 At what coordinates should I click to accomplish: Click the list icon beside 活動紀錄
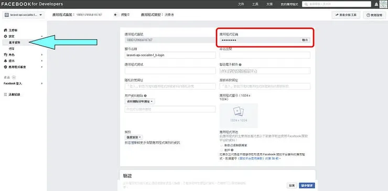click(x=5, y=94)
